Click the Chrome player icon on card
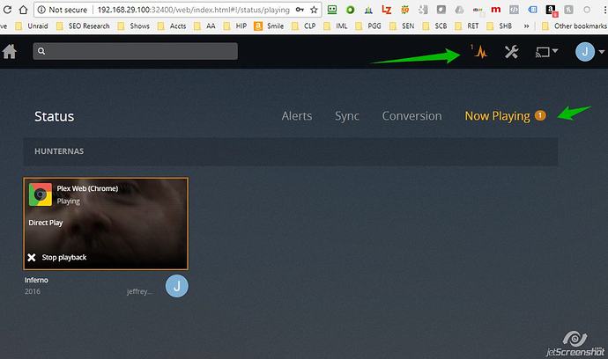This screenshot has height=359, width=608. click(x=41, y=194)
